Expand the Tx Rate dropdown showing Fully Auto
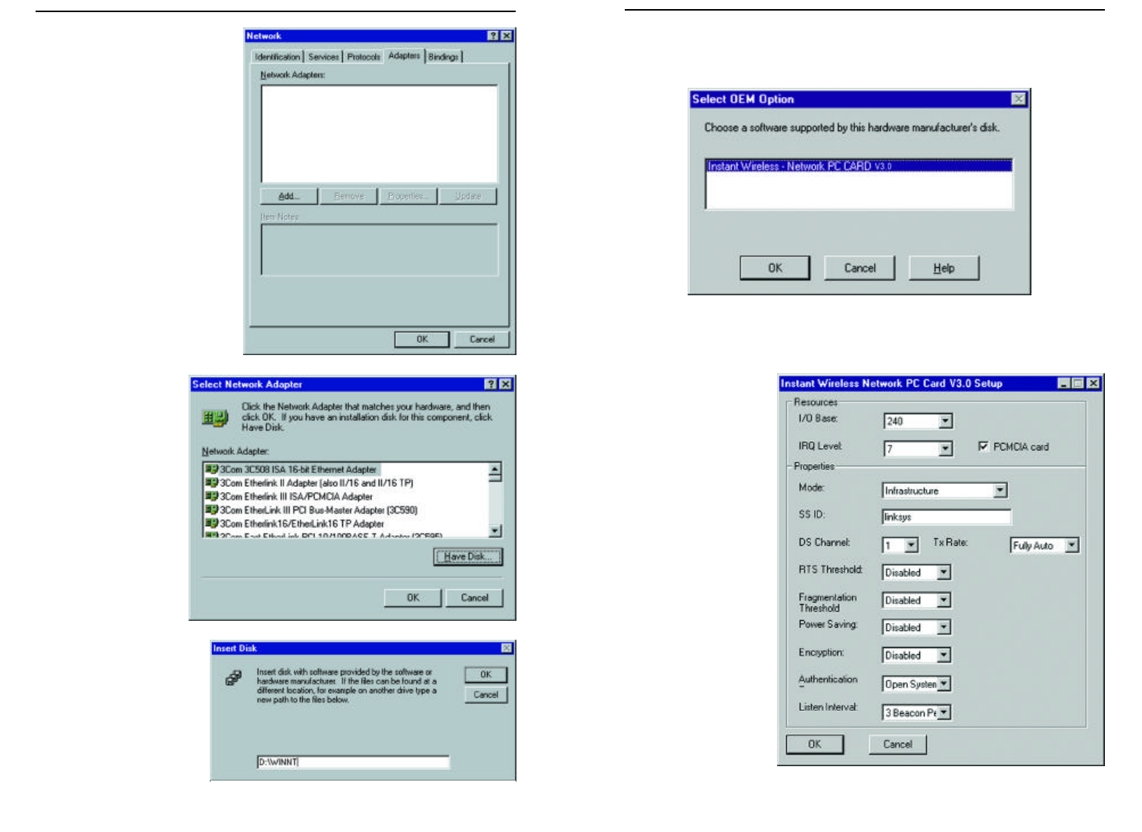1142x832 pixels. 1072,545
